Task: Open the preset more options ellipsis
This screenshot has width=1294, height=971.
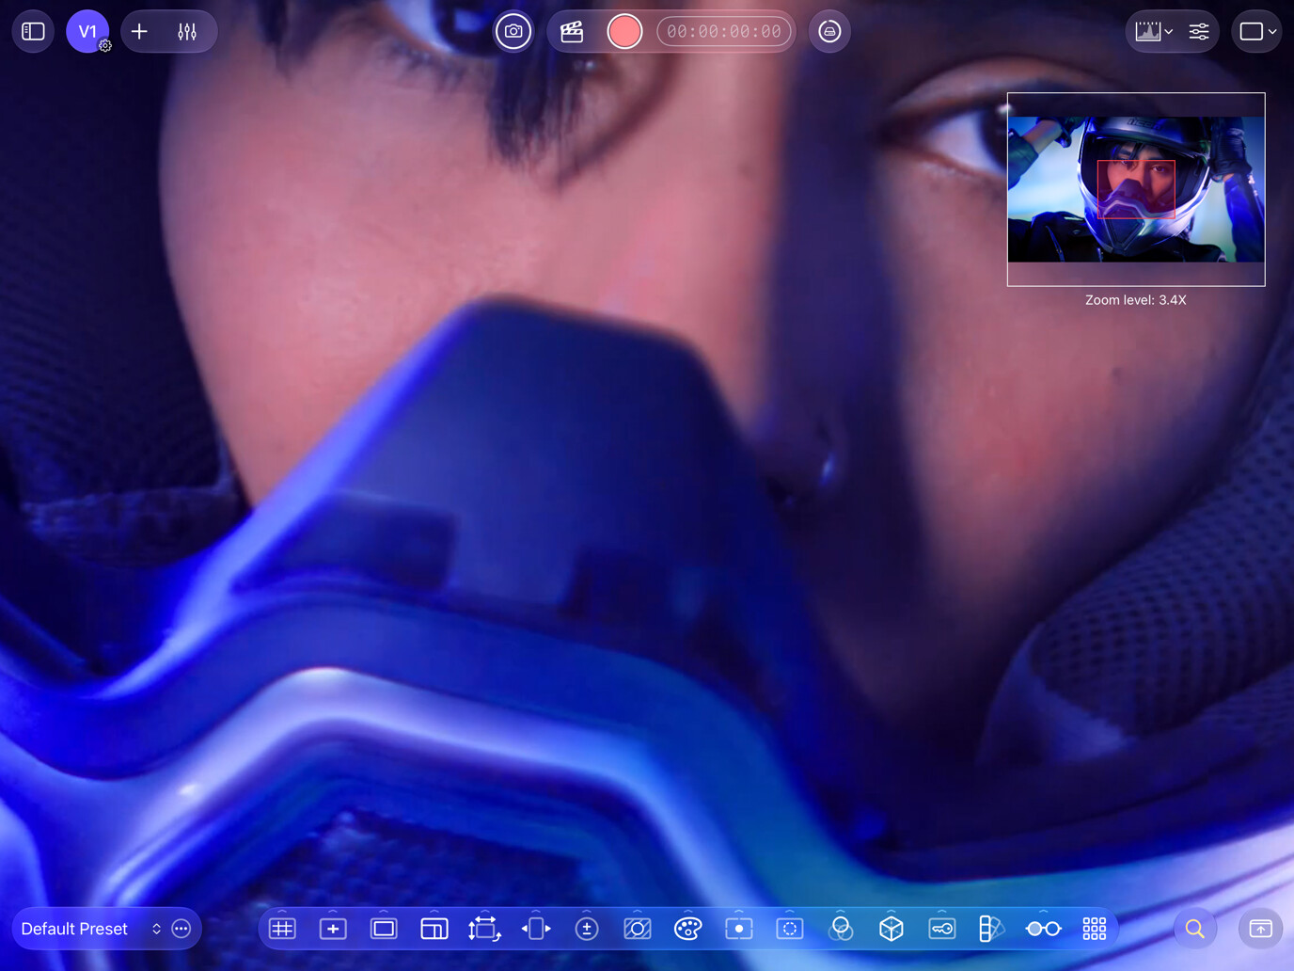Action: (x=181, y=929)
